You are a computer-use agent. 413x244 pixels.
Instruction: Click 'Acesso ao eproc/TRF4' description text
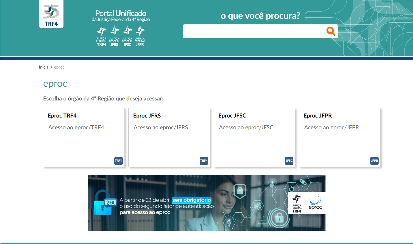click(x=76, y=127)
